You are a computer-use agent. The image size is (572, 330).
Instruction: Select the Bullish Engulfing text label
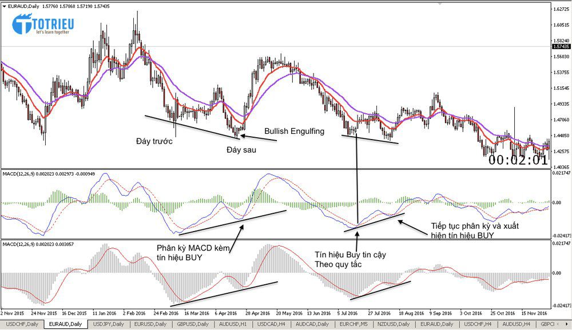pos(294,131)
